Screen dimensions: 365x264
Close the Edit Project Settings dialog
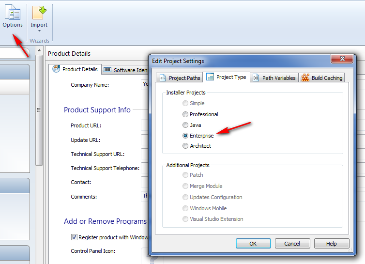342,59
